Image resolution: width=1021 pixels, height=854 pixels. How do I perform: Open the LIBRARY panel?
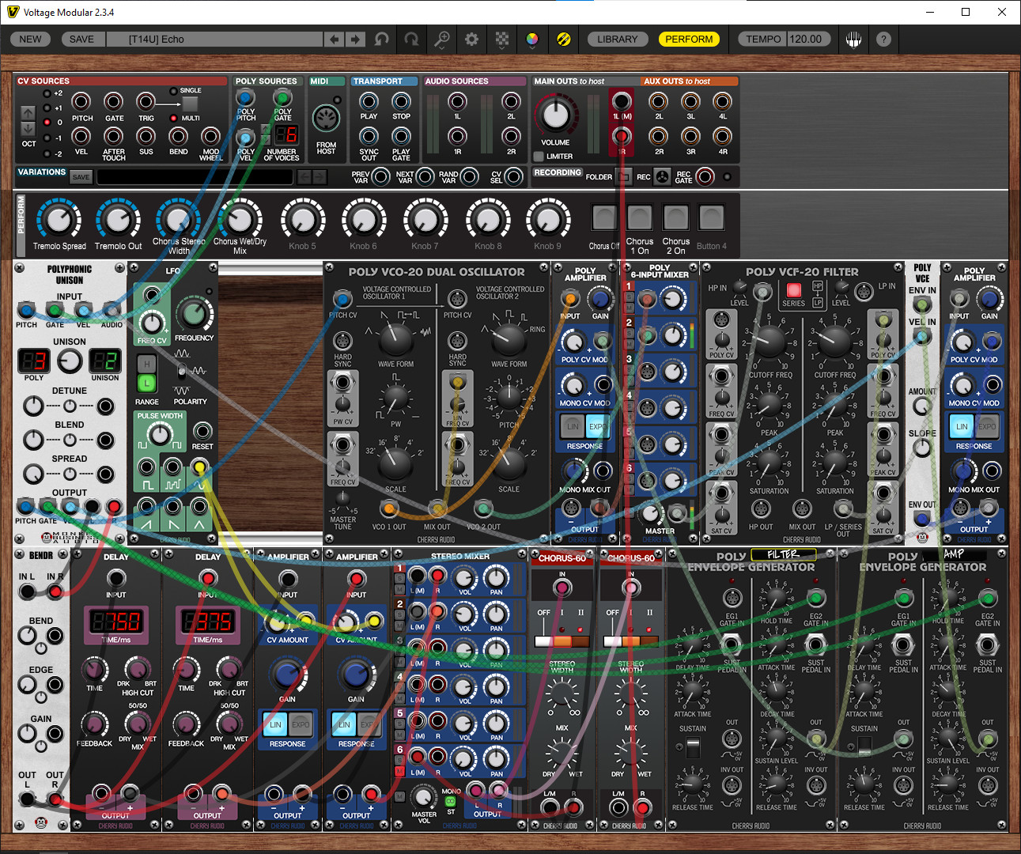[x=617, y=39]
